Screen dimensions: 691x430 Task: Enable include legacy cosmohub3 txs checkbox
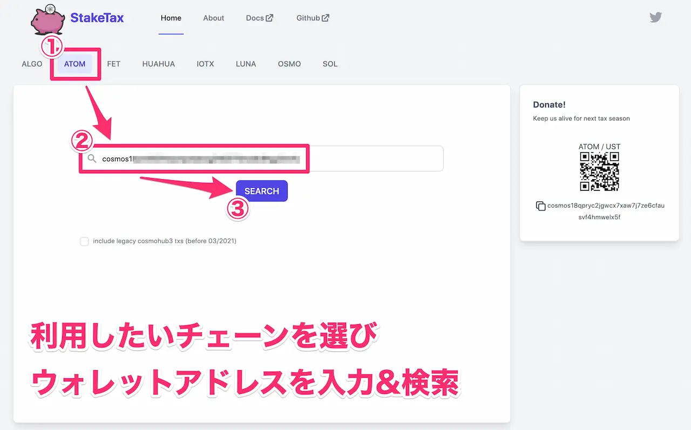pos(84,241)
